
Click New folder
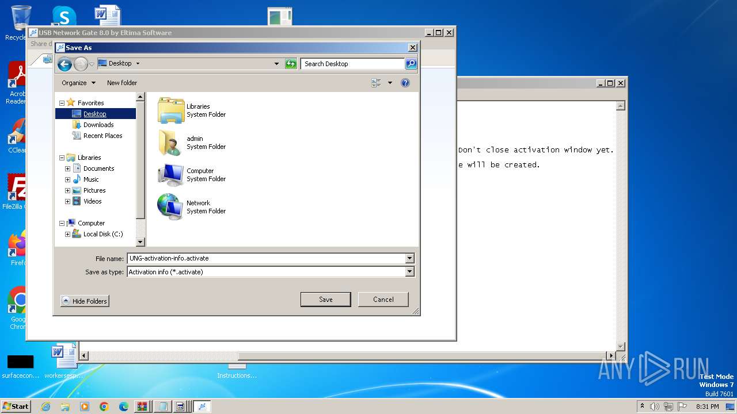coord(122,83)
